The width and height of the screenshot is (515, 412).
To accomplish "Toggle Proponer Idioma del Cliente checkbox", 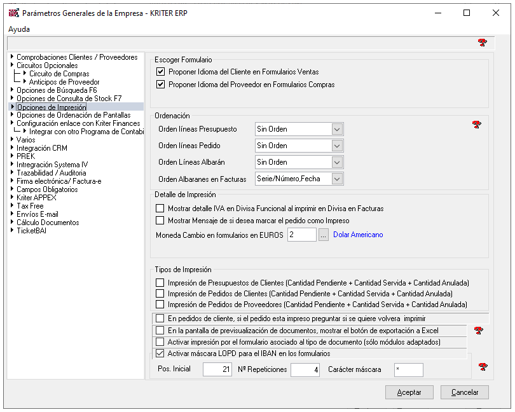I will tap(160, 72).
